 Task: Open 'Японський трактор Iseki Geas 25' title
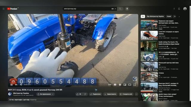click(168, 64)
